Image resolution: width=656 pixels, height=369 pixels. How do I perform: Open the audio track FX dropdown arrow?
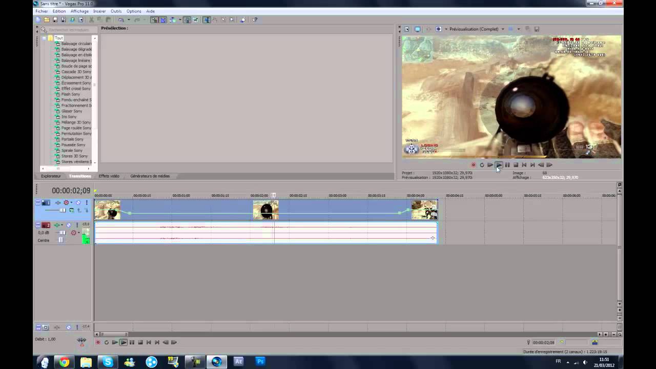(62, 225)
